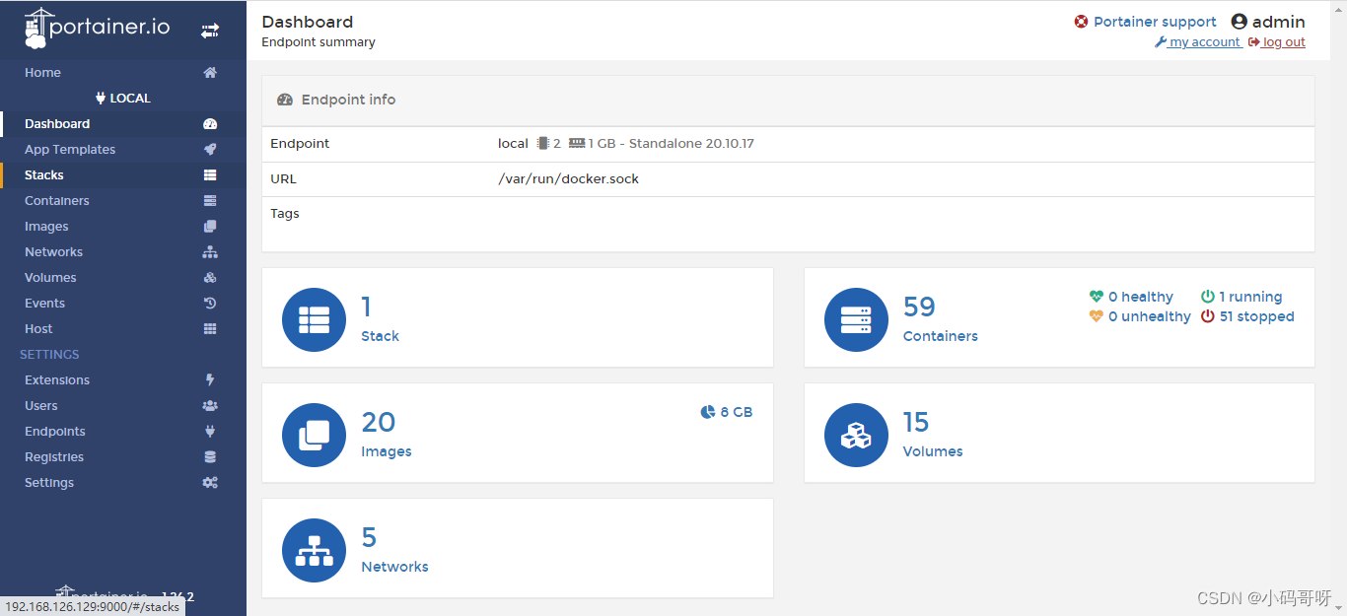This screenshot has width=1347, height=616.
Task: Toggle sidebar with the arrows icon
Action: tap(210, 31)
